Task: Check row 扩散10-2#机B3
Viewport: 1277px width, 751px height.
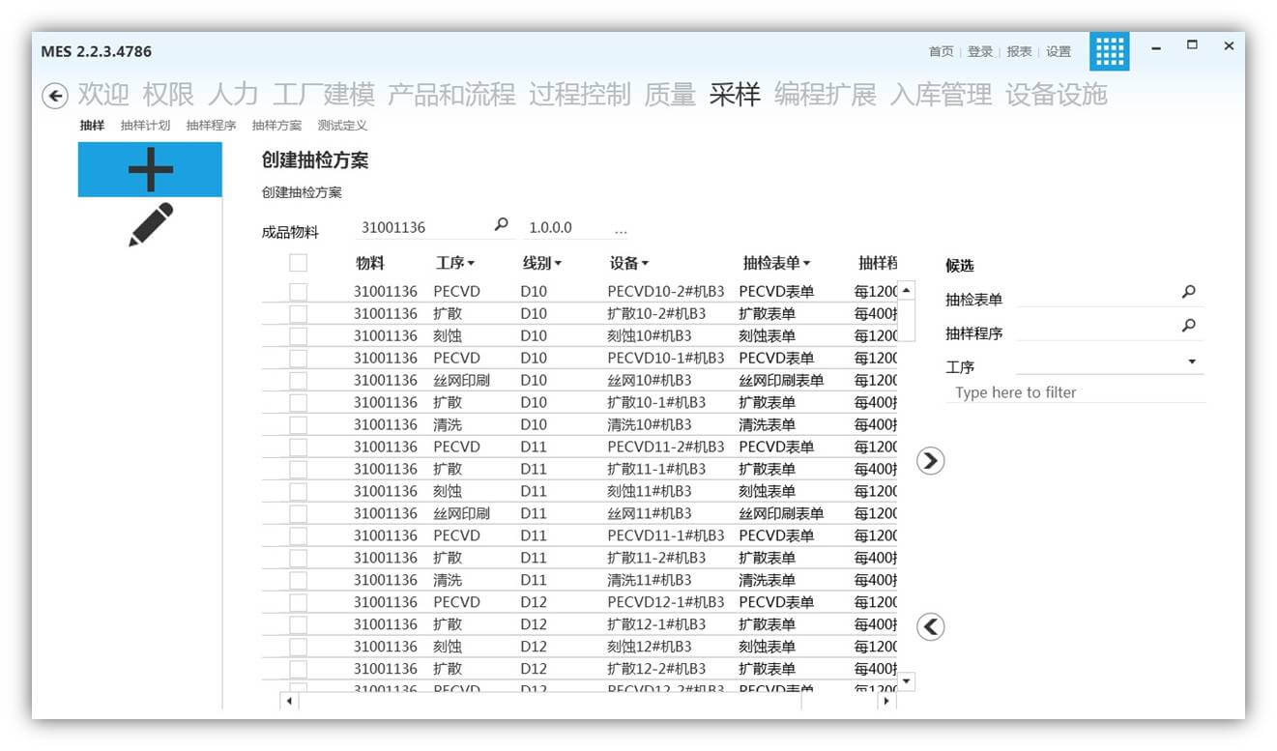Action: pos(299,313)
